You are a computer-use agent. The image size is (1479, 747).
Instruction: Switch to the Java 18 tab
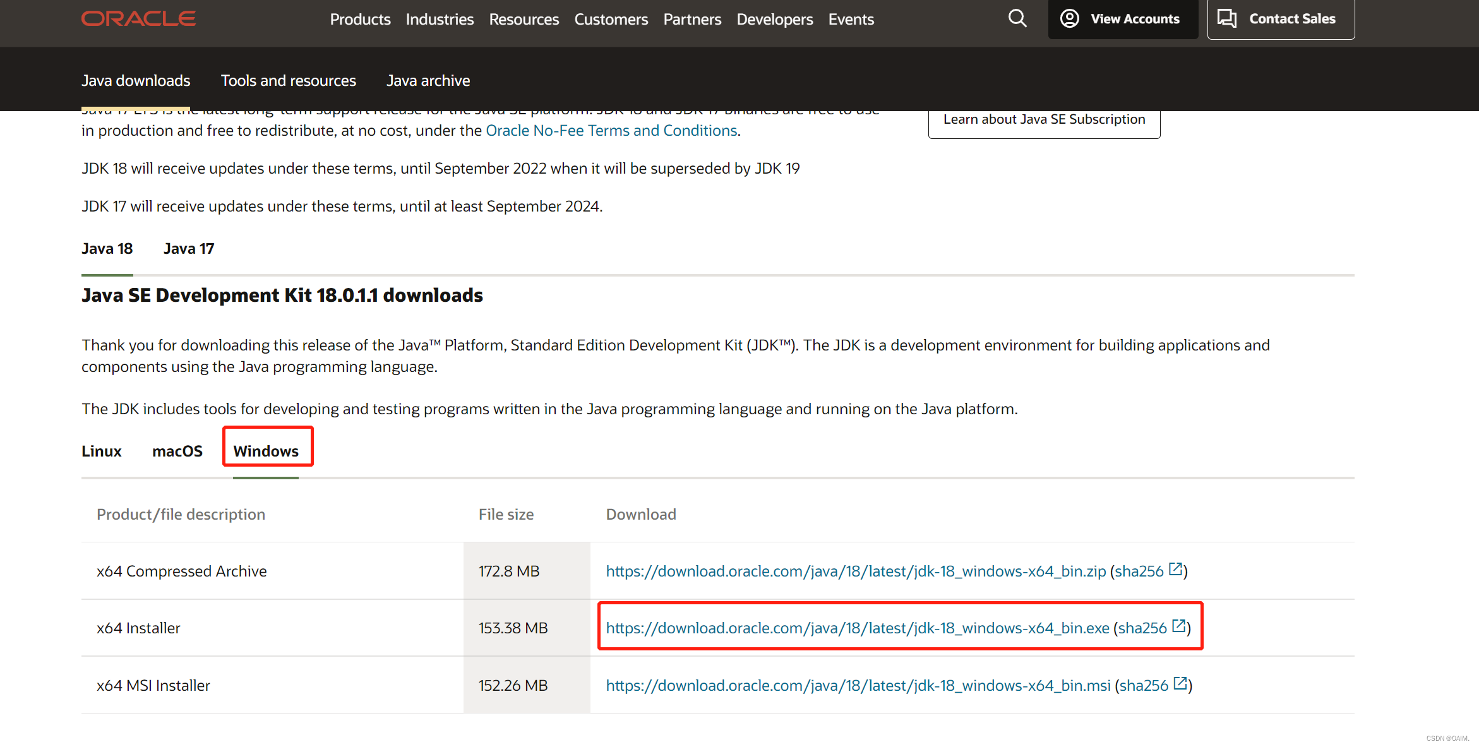pos(107,249)
